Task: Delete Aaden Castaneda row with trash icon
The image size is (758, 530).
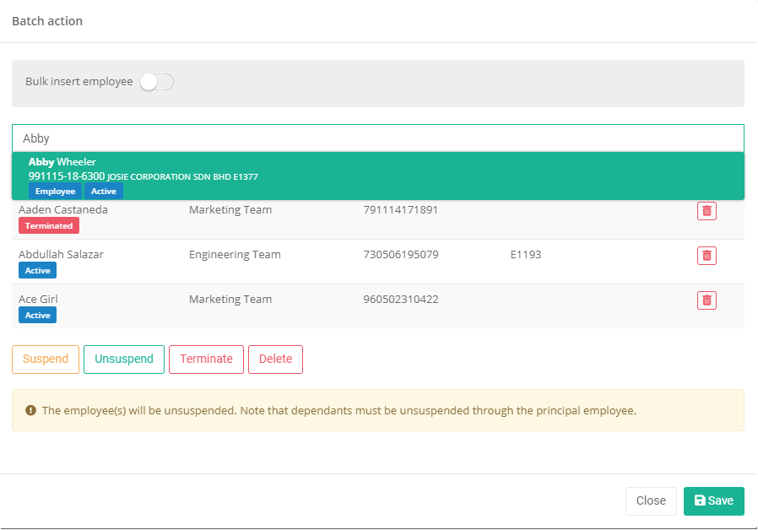Action: pos(707,211)
